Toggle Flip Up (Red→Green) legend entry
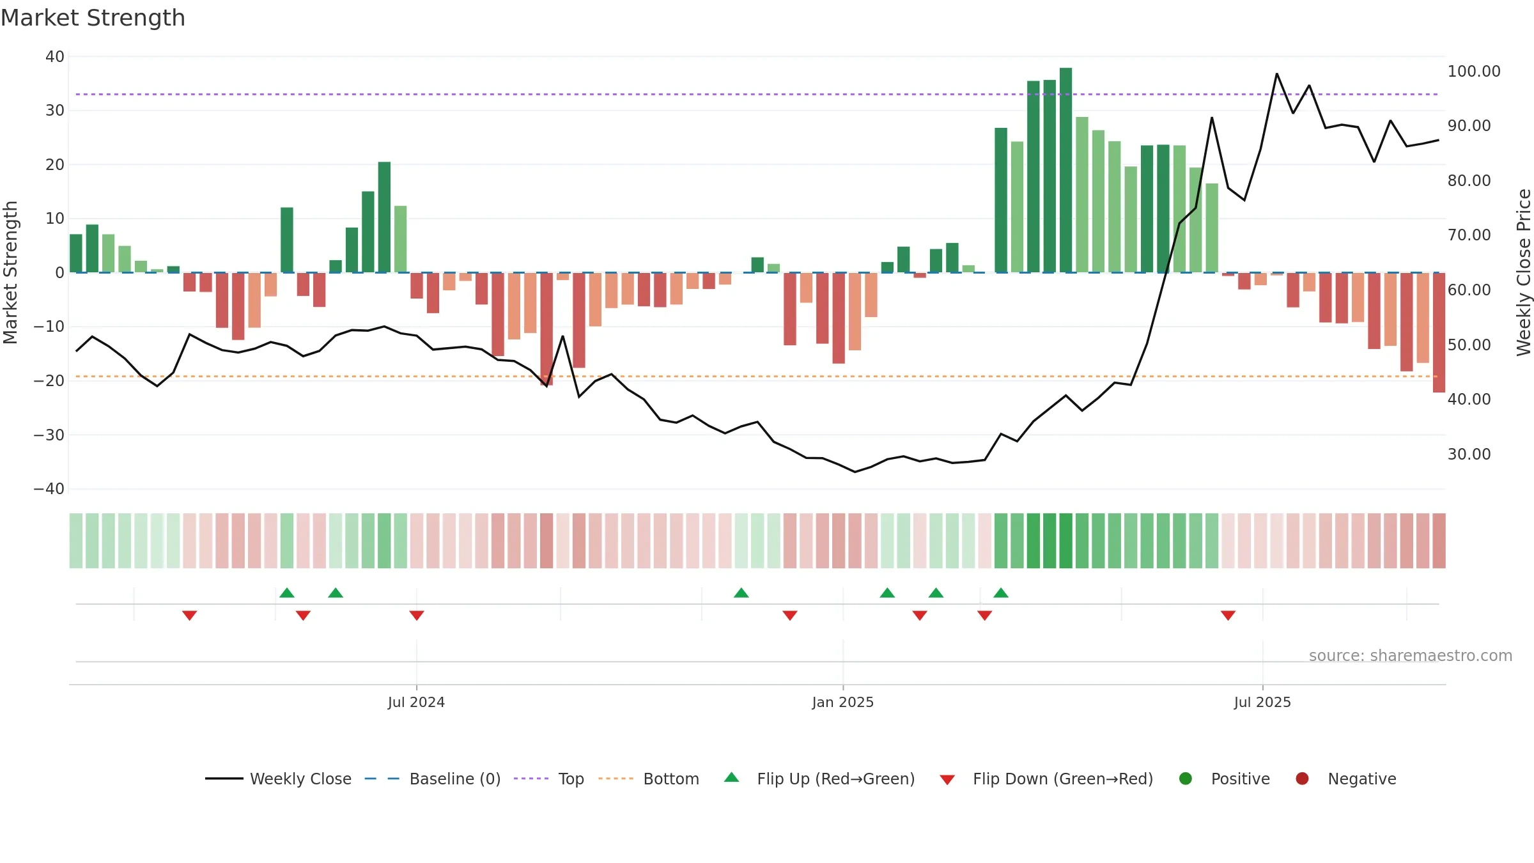The height and width of the screenshot is (863, 1534). click(x=819, y=779)
